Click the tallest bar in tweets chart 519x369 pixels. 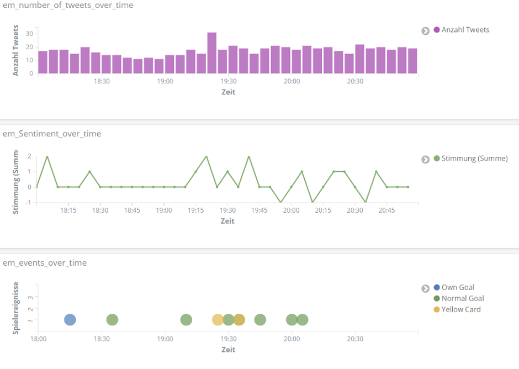[x=211, y=52]
